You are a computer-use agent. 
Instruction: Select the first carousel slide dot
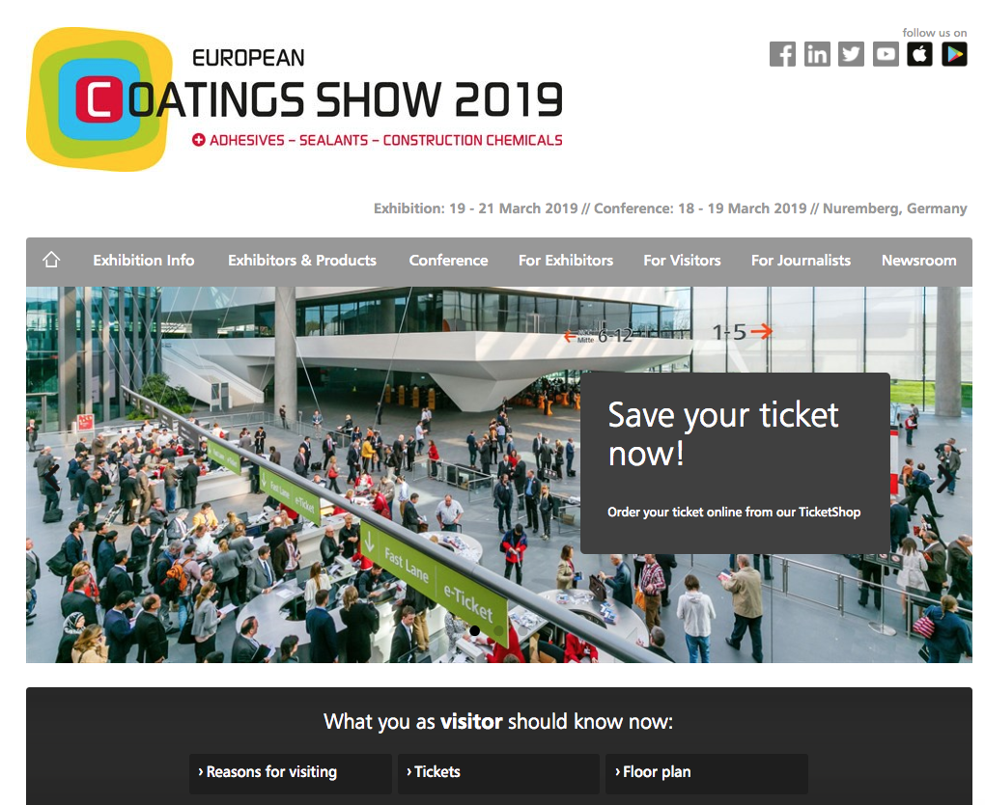point(475,630)
